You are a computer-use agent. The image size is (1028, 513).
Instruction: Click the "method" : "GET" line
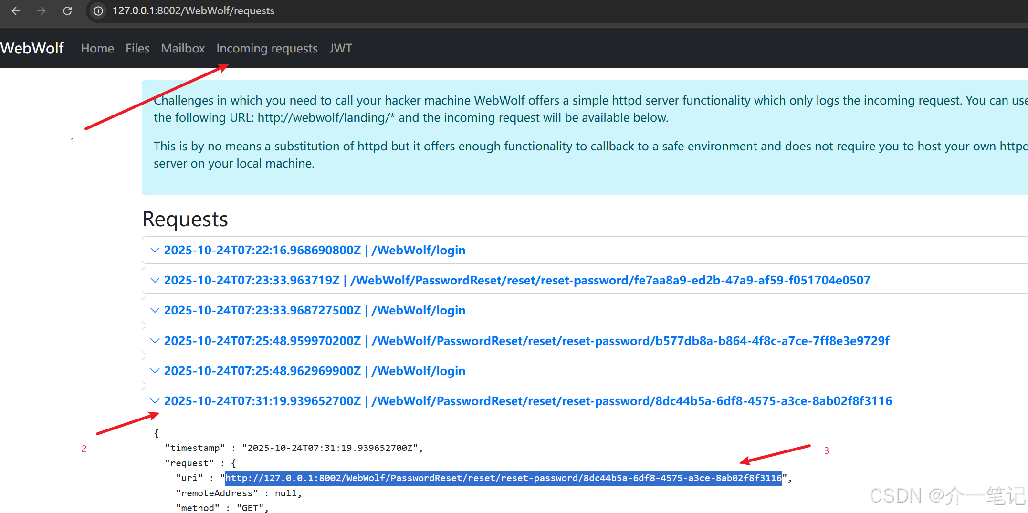pos(222,508)
